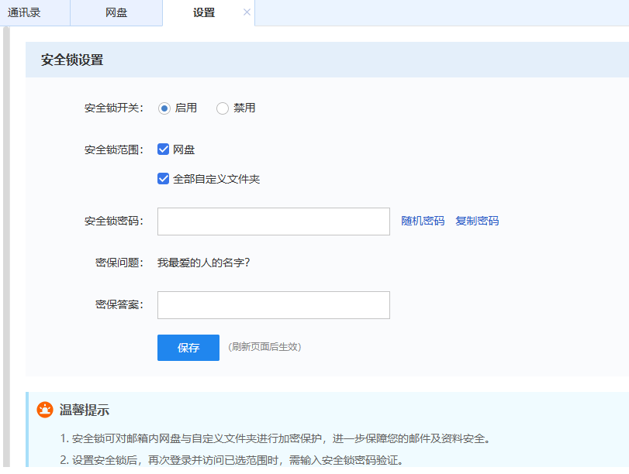Focus the 密保答案 input field
This screenshot has width=629, height=474.
(x=274, y=305)
